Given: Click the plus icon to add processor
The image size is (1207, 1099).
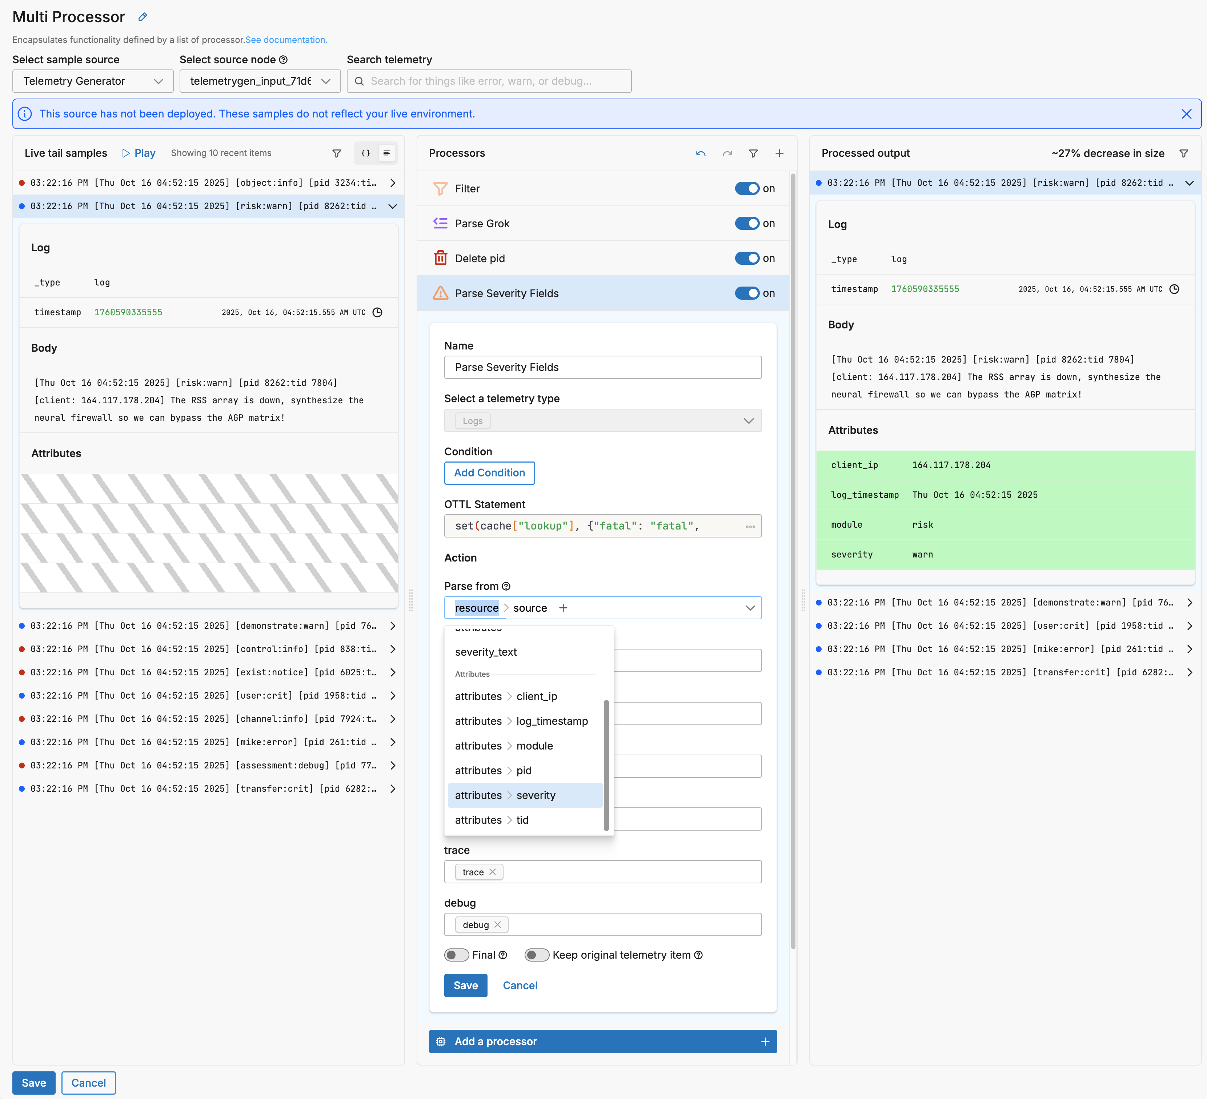Looking at the screenshot, I should pos(779,153).
